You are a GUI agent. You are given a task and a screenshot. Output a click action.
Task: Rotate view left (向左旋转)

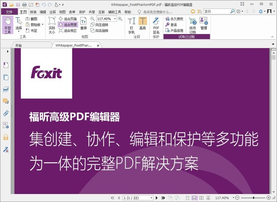click(x=99, y=25)
